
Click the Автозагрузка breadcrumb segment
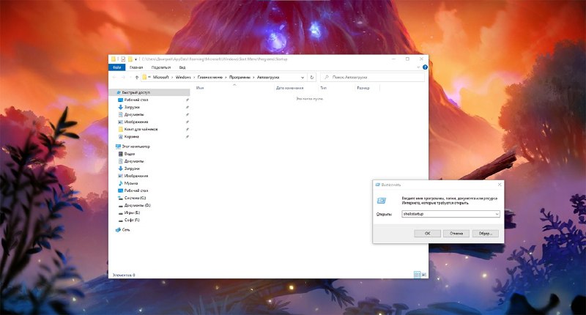[x=268, y=78]
